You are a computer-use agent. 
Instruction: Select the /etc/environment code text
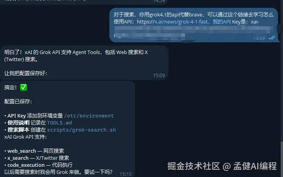point(89,116)
